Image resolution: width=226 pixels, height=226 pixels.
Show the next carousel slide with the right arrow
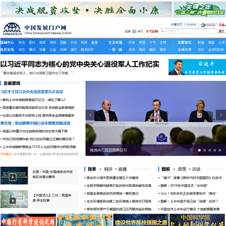pyautogui.click(x=221, y=115)
